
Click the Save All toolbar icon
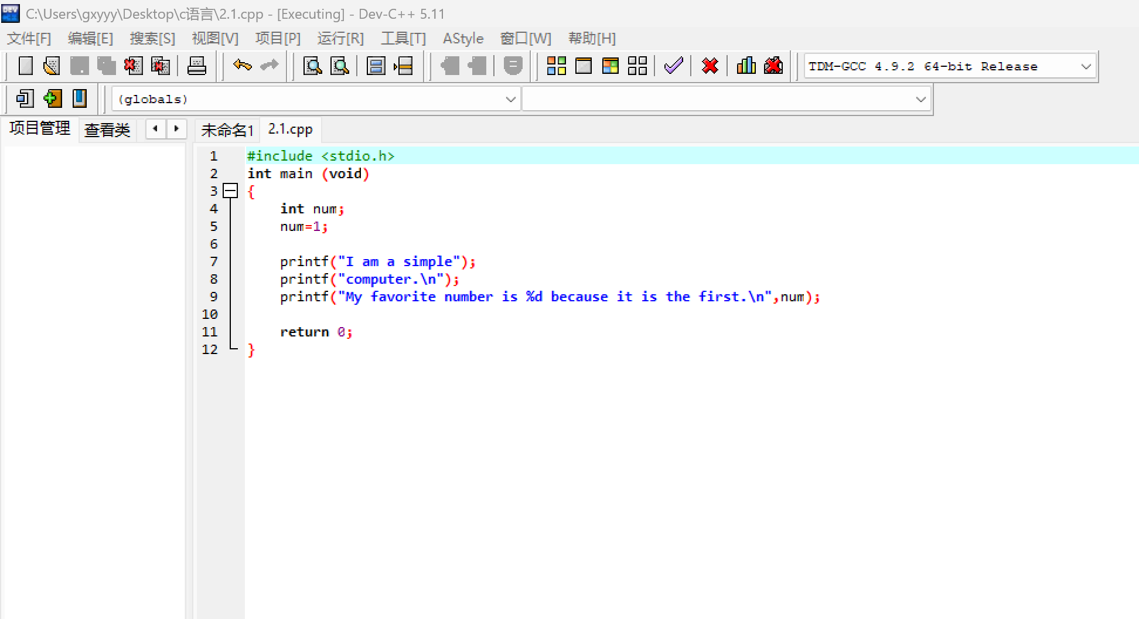point(106,66)
